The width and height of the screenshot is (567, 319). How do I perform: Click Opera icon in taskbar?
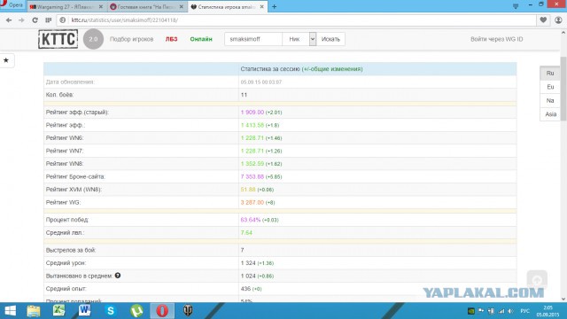tap(162, 311)
